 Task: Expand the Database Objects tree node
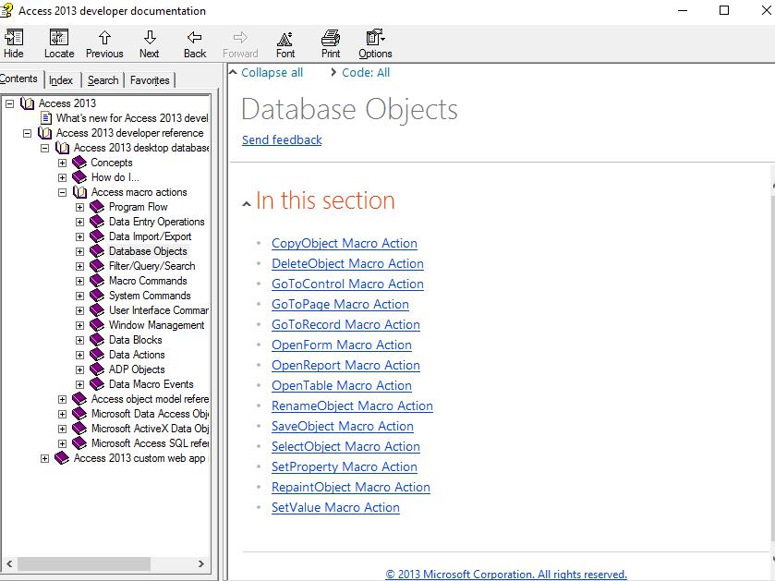(79, 251)
